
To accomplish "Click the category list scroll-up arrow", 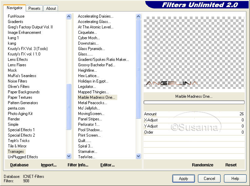I will [69, 16].
